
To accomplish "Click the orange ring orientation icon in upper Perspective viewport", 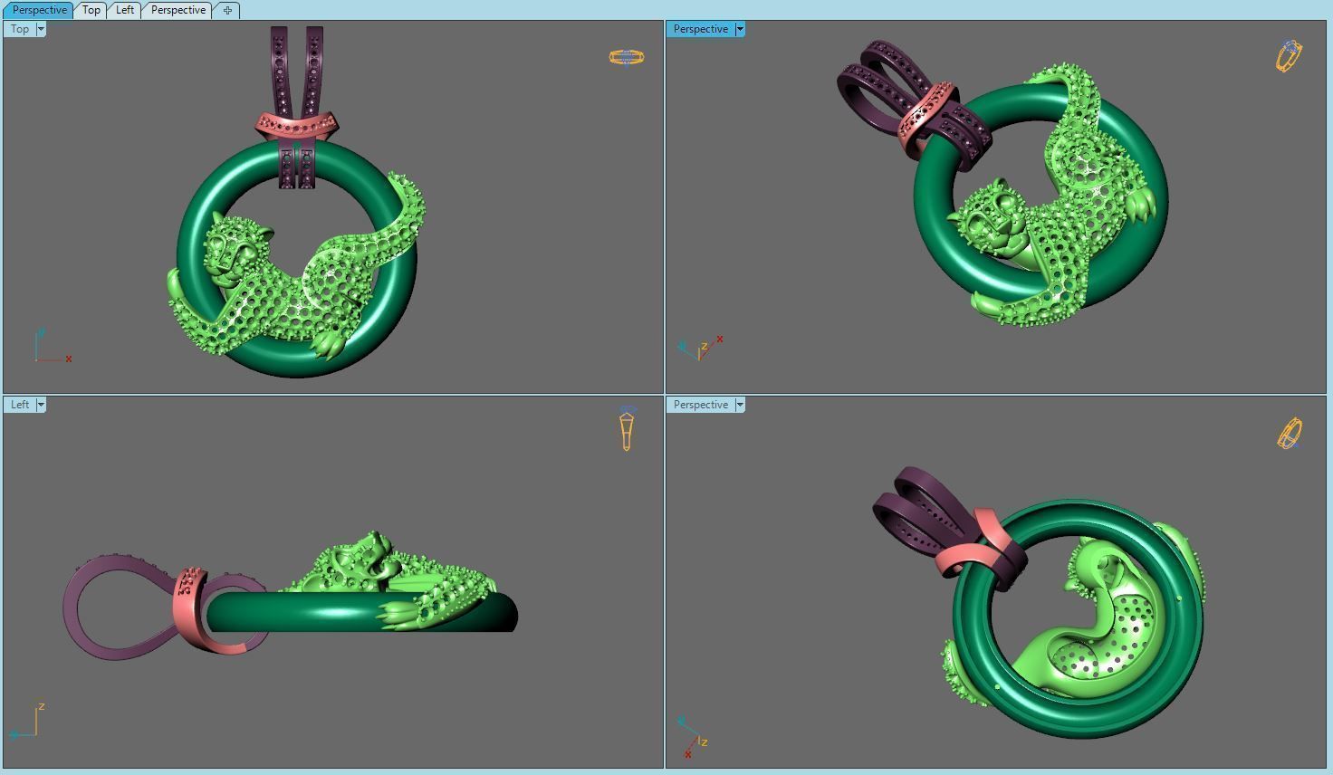I will 1290,56.
